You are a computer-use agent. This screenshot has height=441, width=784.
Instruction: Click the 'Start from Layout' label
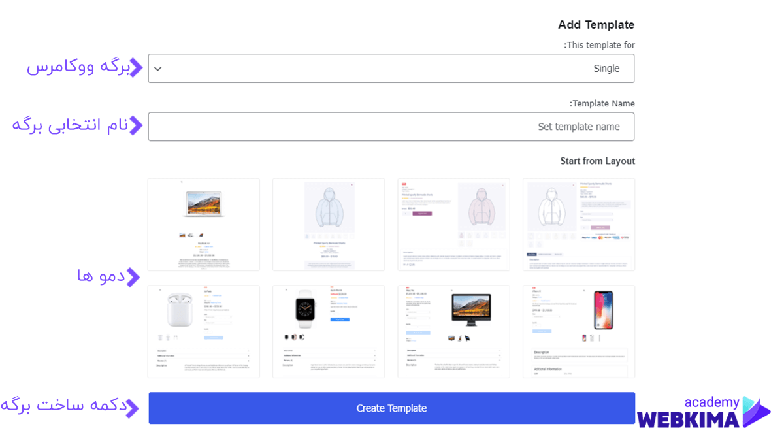click(x=598, y=161)
